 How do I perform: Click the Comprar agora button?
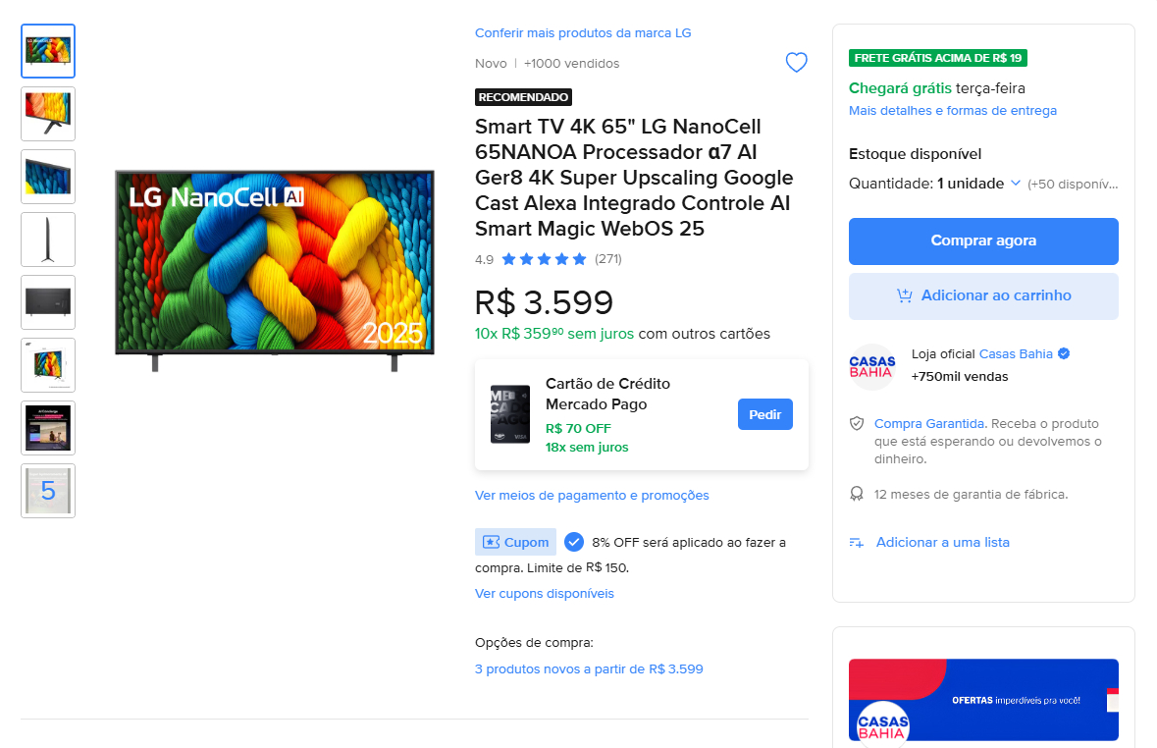tap(983, 240)
